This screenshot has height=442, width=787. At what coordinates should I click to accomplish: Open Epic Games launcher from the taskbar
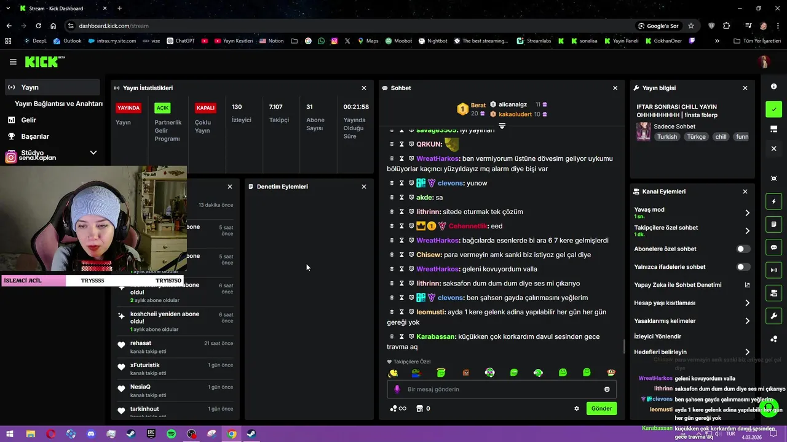[151, 434]
